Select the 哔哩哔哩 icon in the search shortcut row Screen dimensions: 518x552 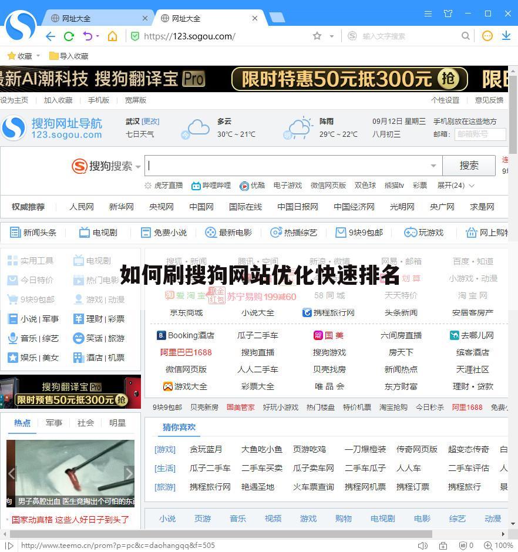click(x=196, y=186)
